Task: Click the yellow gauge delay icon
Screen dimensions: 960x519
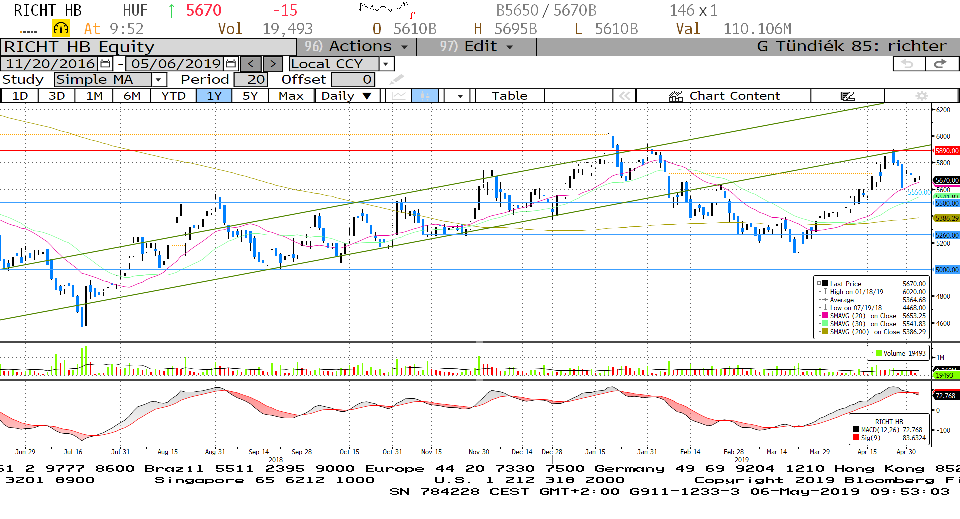Action: (61, 29)
